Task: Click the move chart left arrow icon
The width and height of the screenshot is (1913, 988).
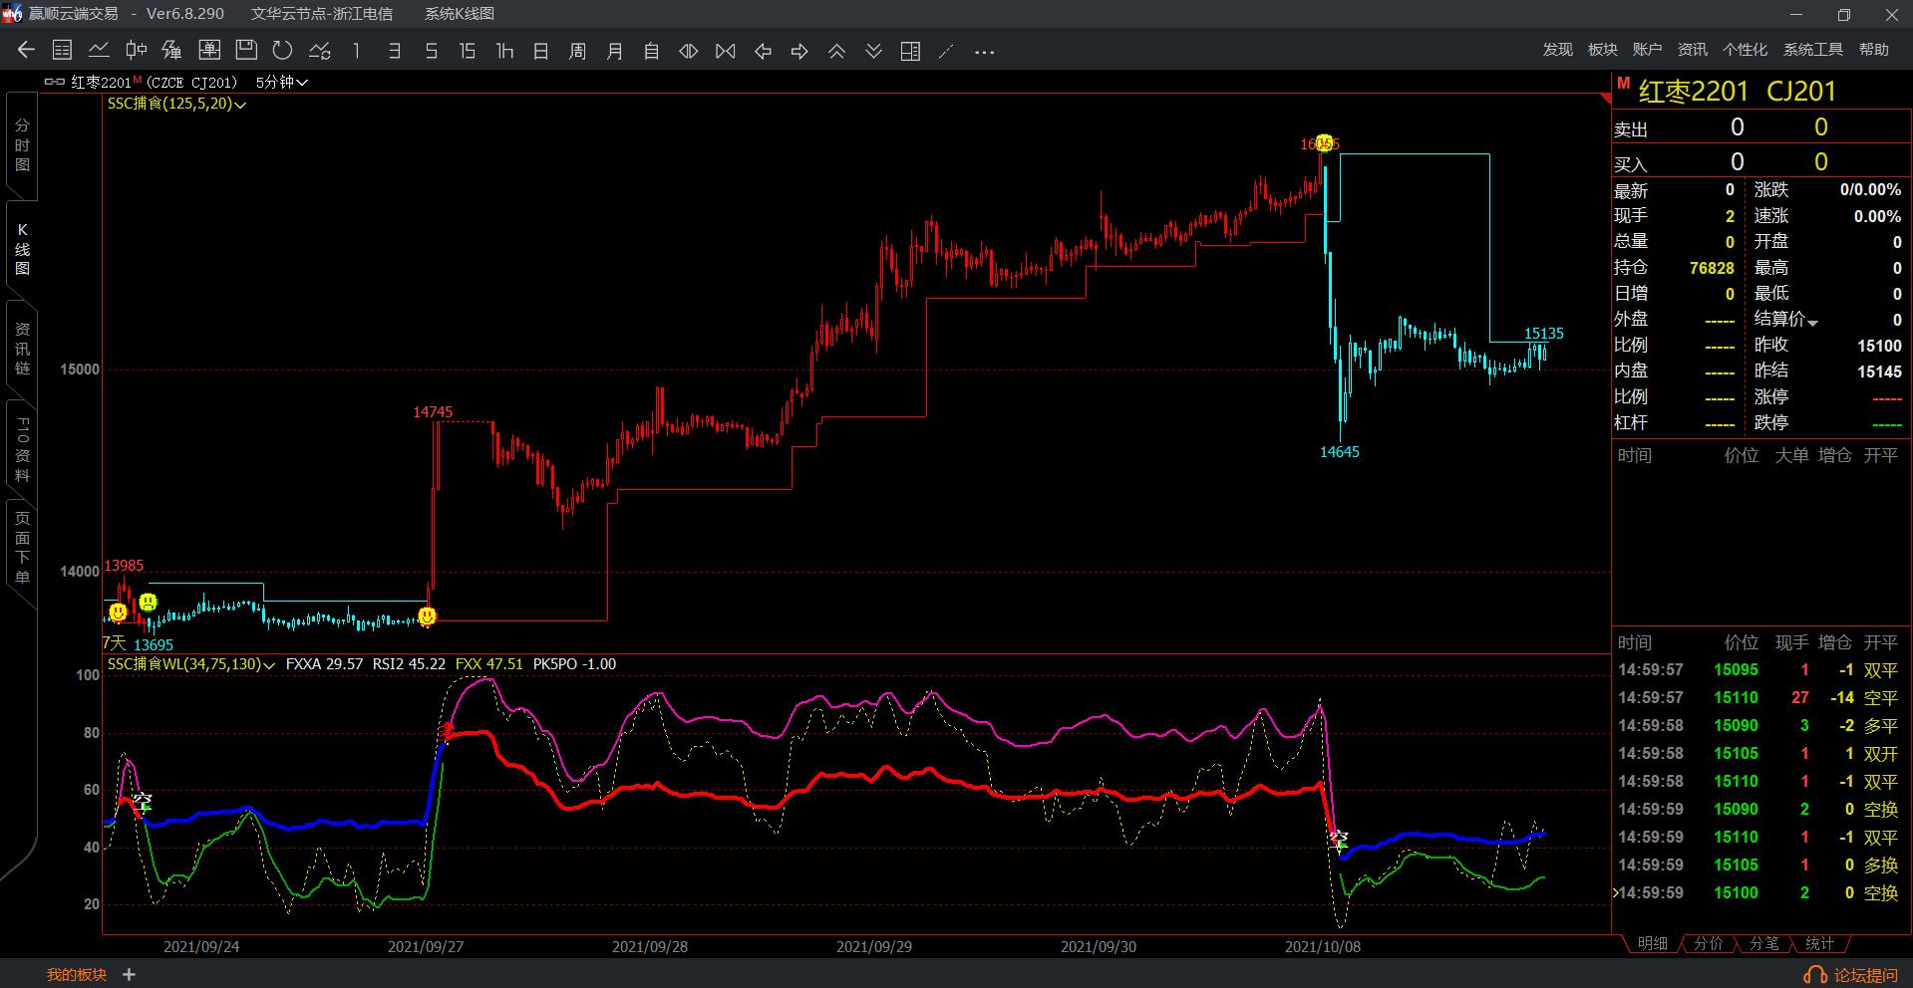Action: click(763, 50)
